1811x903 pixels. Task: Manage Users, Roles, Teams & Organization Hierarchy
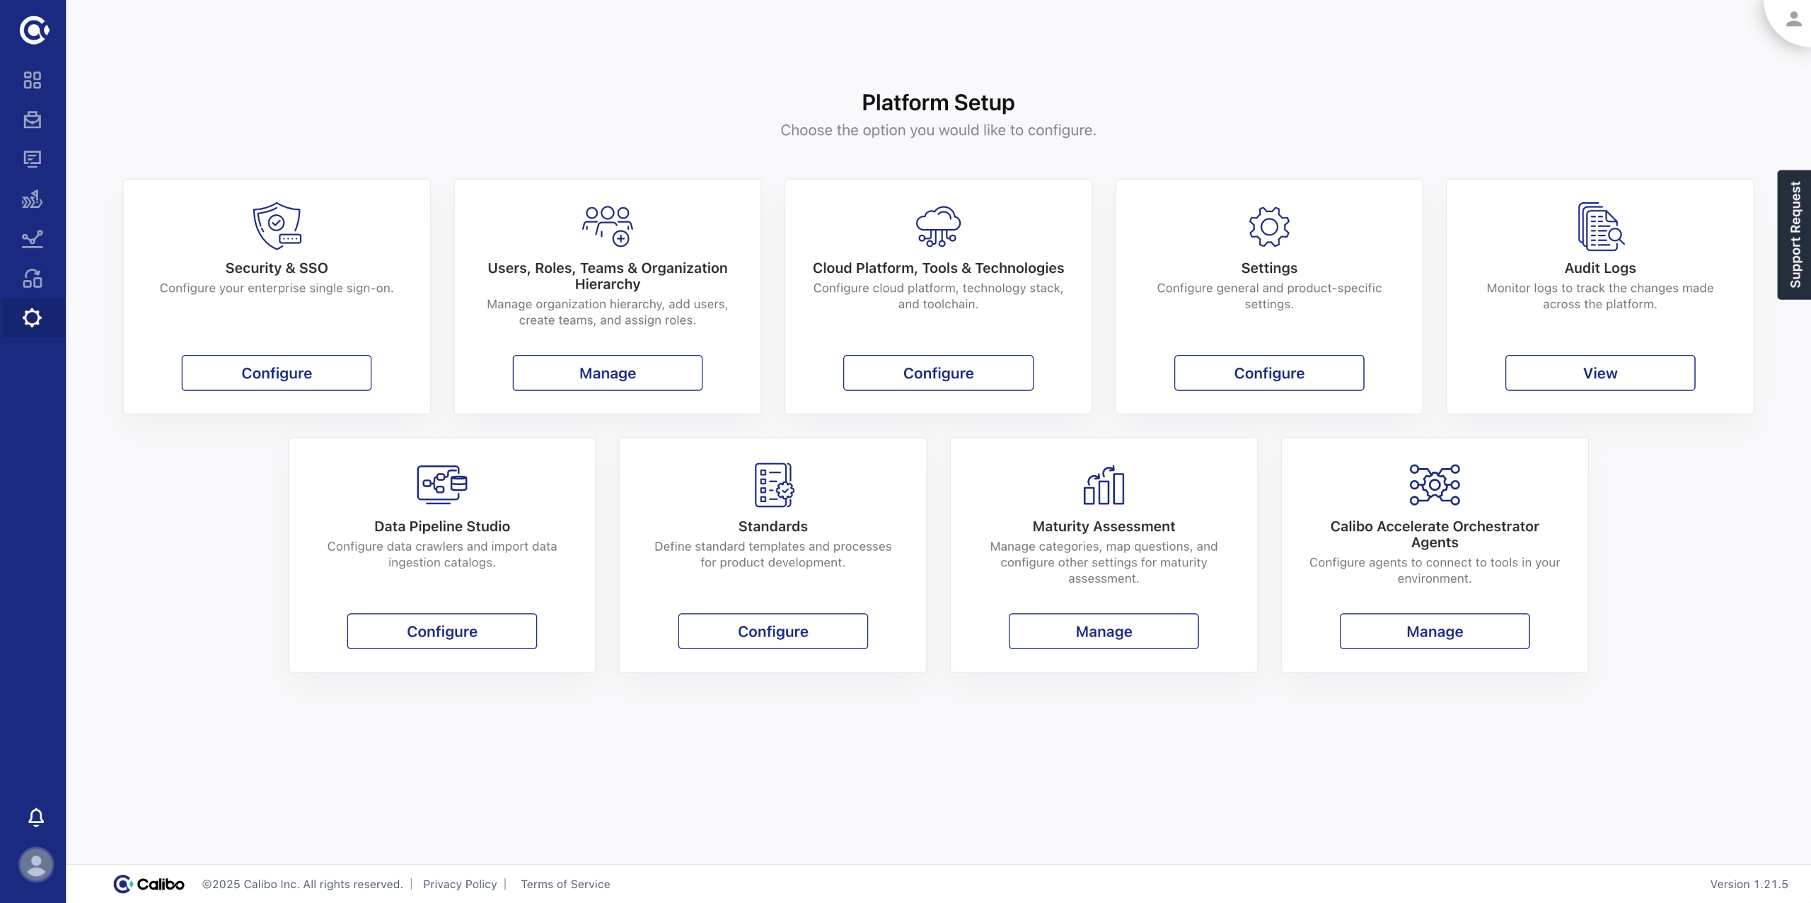[x=607, y=373]
